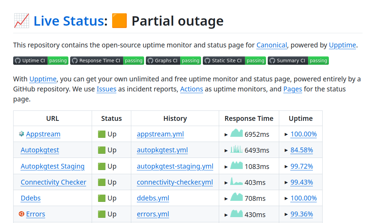Go to the Actions link
Screen dimensions: 374x223
point(191,89)
